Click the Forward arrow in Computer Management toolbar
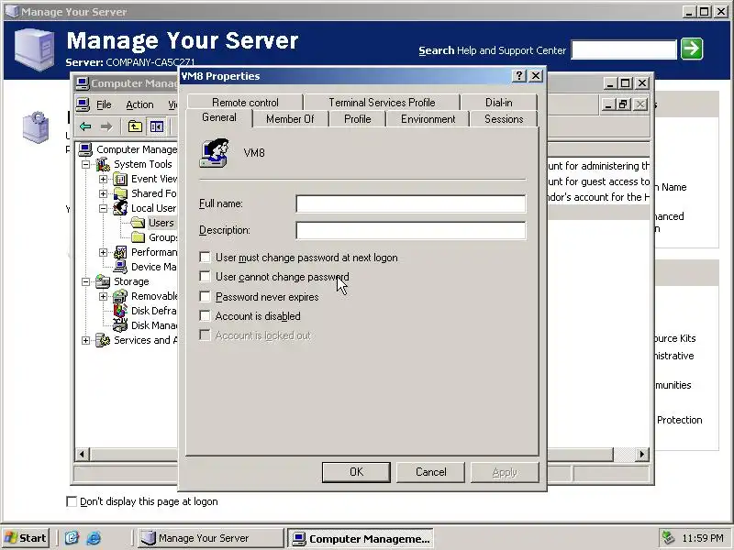The height and width of the screenshot is (550, 734). 106,126
